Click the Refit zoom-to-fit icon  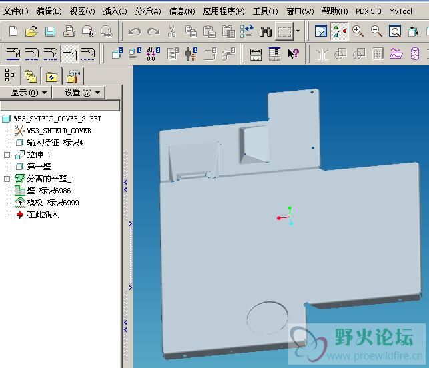[395, 31]
